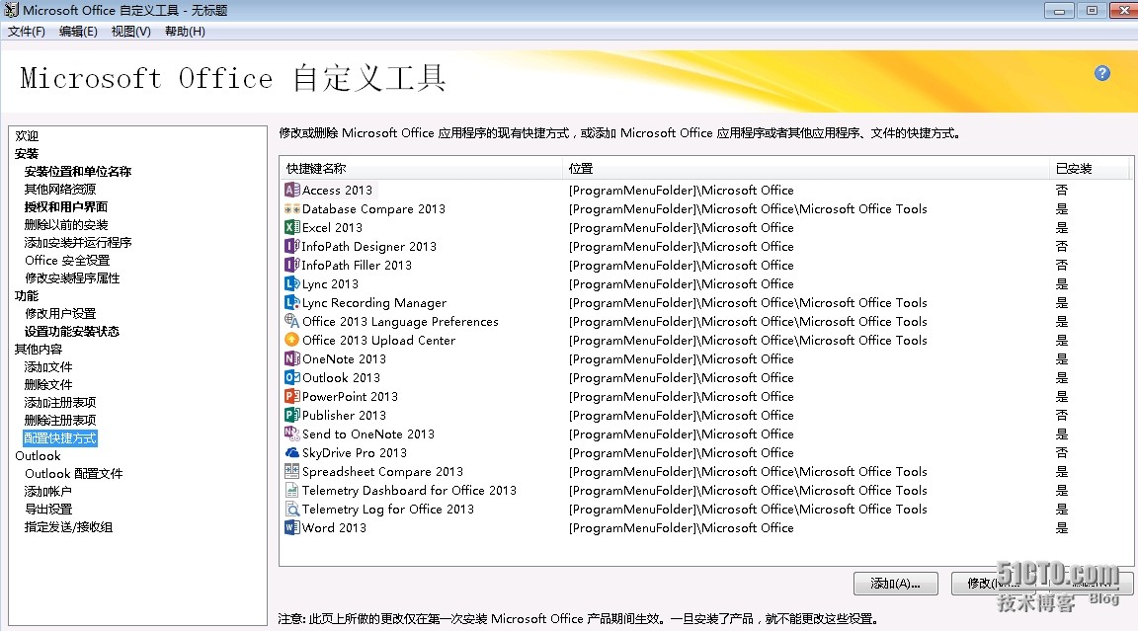The image size is (1138, 631).
Task: Select 添加安装并运行程序 in the sidebar
Action: coord(78,242)
